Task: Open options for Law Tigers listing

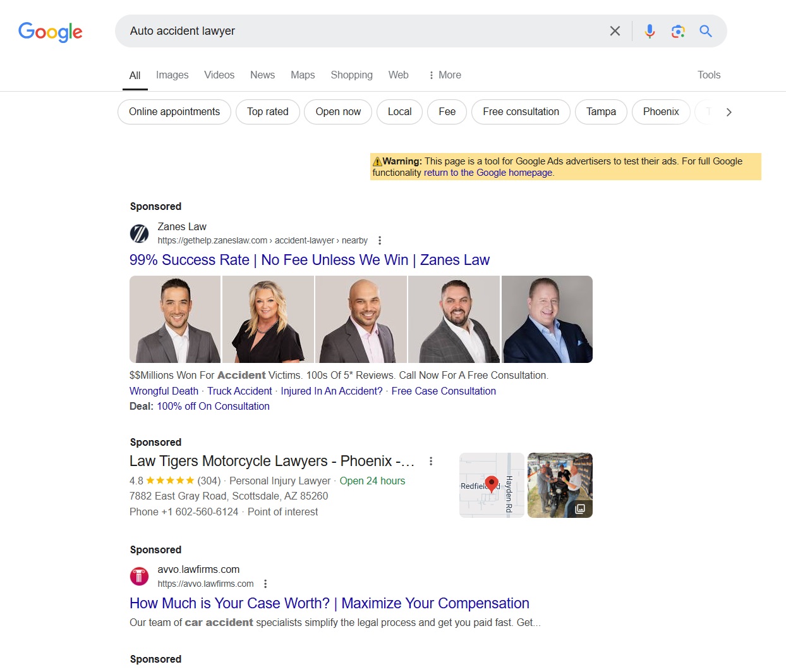Action: click(431, 462)
